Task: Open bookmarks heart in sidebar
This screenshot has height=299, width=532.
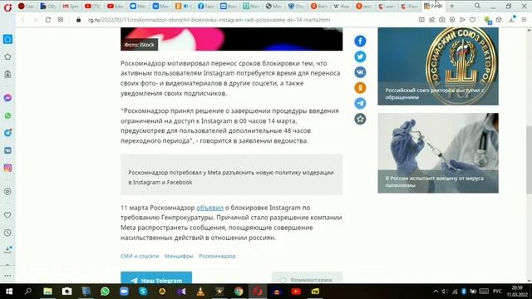Action: click(x=7, y=215)
